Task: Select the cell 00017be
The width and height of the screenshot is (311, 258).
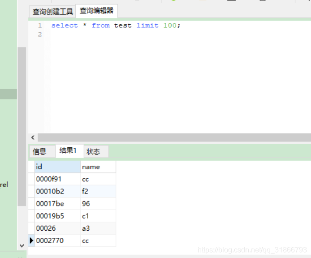Action: tap(57, 204)
